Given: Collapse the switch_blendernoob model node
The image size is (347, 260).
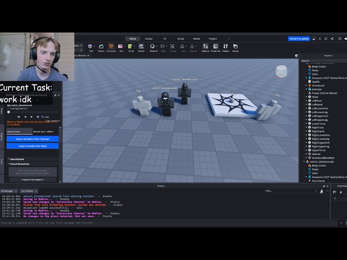Looking at the screenshot, I should (x=304, y=161).
